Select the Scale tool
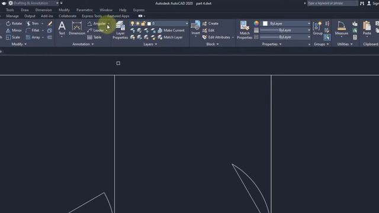This screenshot has height=213, width=379. (13, 37)
